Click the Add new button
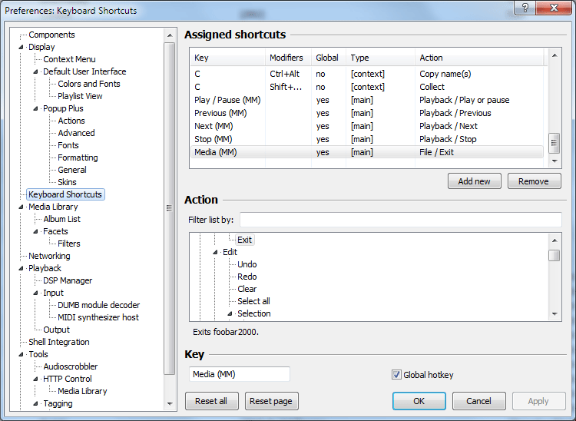The height and width of the screenshot is (421, 576). coord(474,181)
